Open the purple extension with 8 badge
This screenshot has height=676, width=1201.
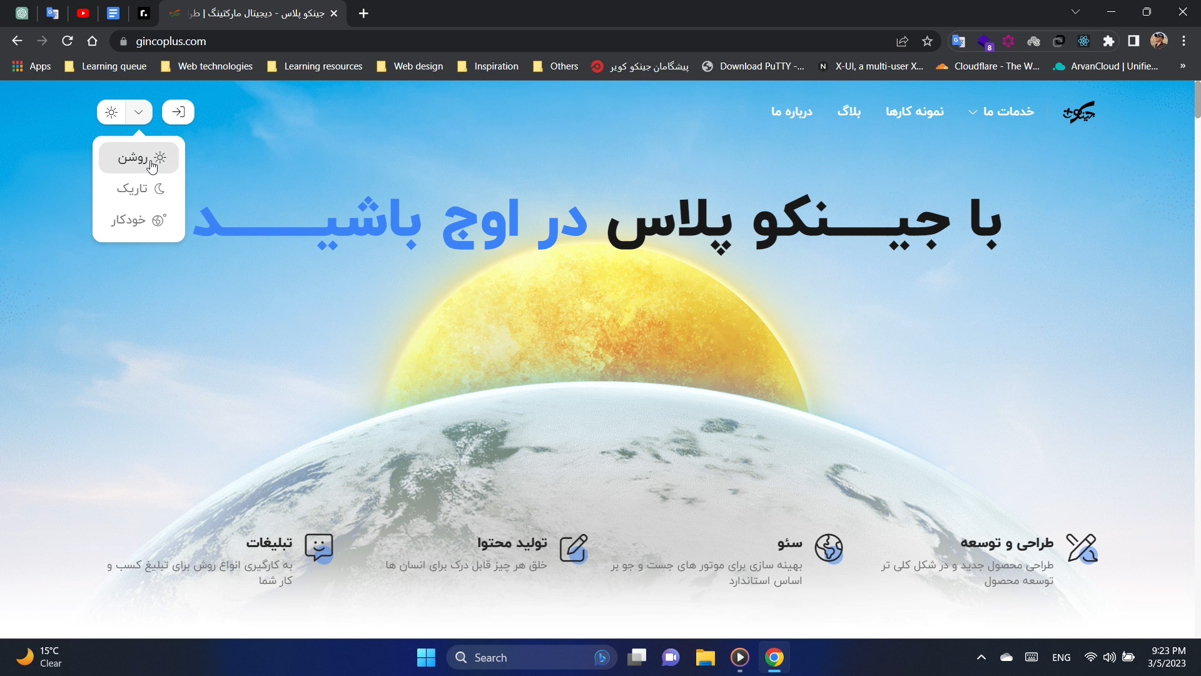click(984, 42)
